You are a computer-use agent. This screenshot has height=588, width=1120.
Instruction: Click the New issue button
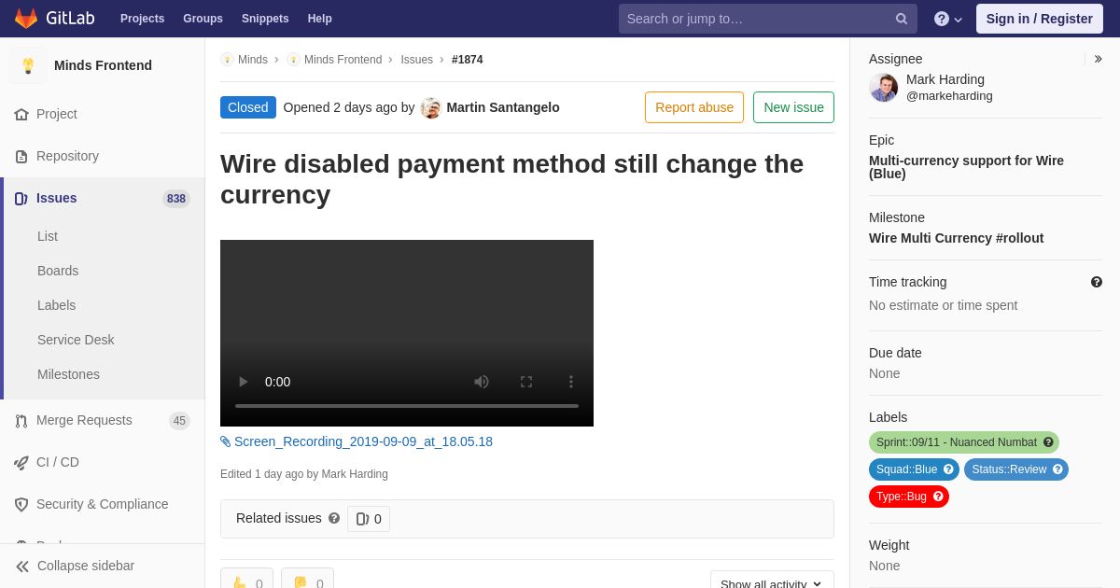(x=793, y=107)
